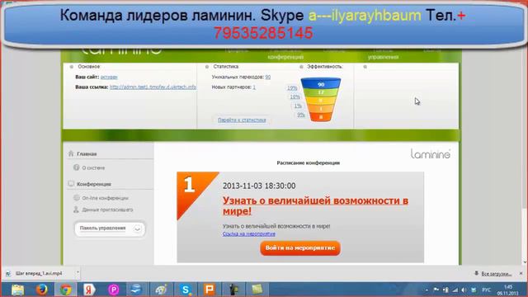The image size is (528, 297).
Task: Click the action center flag tray icon
Action: point(436,290)
